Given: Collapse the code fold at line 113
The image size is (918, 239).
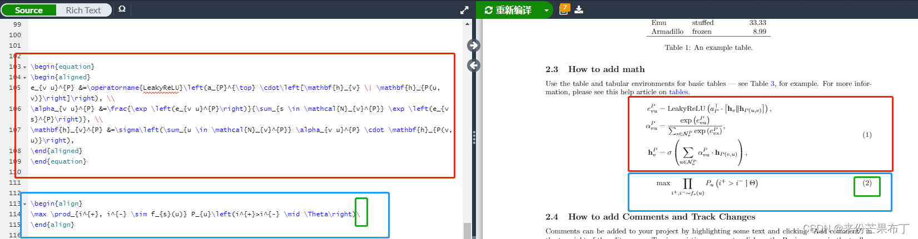Looking at the screenshot, I should pos(25,204).
